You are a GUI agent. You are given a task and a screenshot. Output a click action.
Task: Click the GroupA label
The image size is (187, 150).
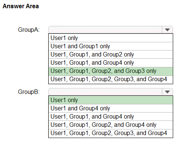pyautogui.click(x=29, y=30)
